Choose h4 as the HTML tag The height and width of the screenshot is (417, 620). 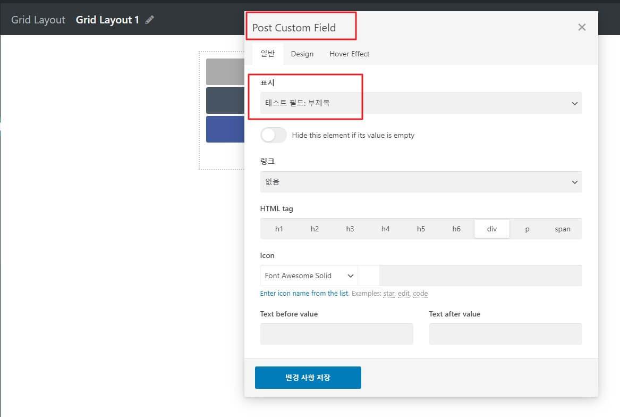[x=386, y=229]
